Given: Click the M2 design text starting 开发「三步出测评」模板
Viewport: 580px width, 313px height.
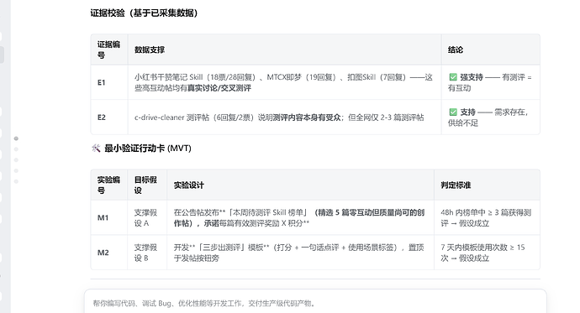Looking at the screenshot, I should click(x=299, y=253).
